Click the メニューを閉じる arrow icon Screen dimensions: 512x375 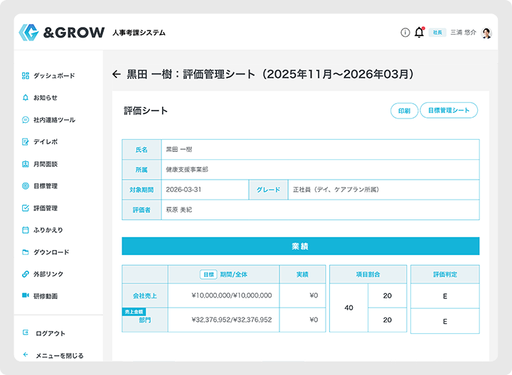click(26, 354)
